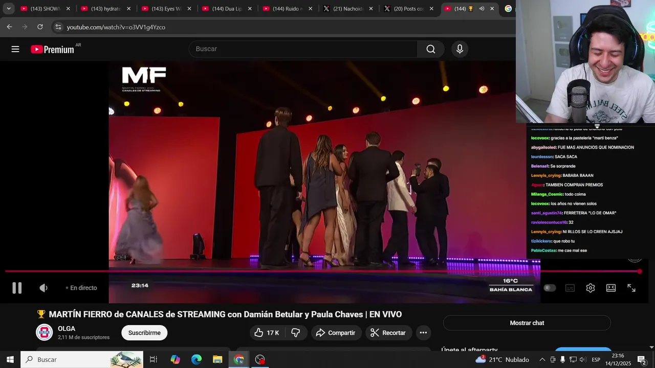The image size is (655, 368).
Task: Go to YouTube Premium home logo
Action: coord(52,49)
